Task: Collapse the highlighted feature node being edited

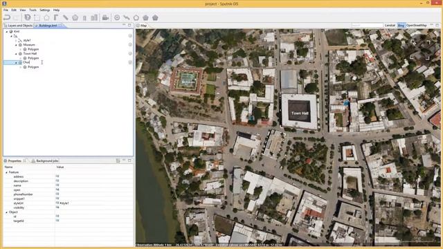Action: (x=16, y=62)
